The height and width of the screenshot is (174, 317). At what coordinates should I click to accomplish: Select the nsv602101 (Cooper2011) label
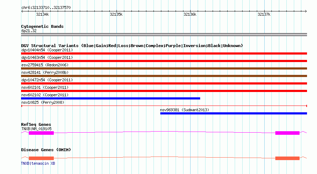pyautogui.click(x=45, y=87)
